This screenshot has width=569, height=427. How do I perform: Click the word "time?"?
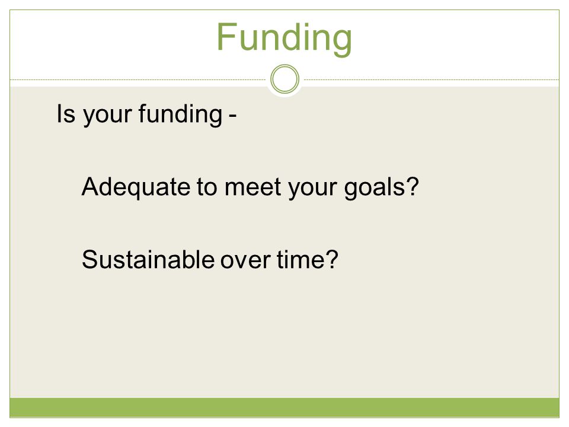[x=308, y=260]
